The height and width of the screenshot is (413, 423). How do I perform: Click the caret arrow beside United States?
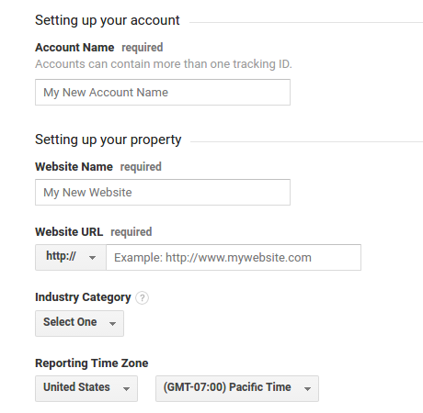click(126, 389)
